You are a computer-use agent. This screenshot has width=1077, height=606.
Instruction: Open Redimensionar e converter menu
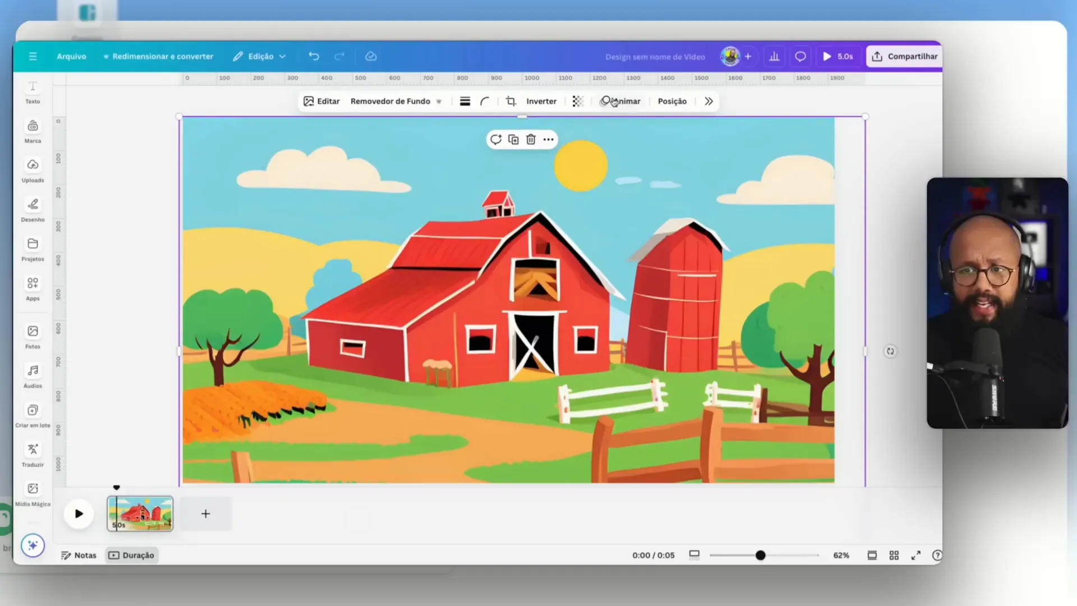158,56
